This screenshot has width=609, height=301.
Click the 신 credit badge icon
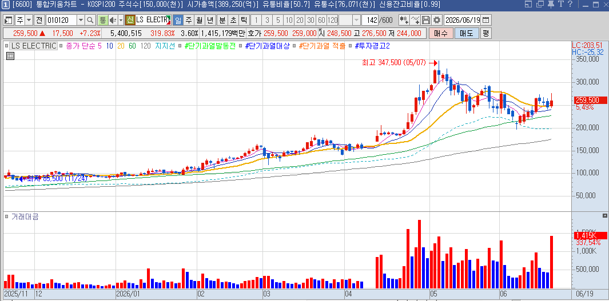130,20
